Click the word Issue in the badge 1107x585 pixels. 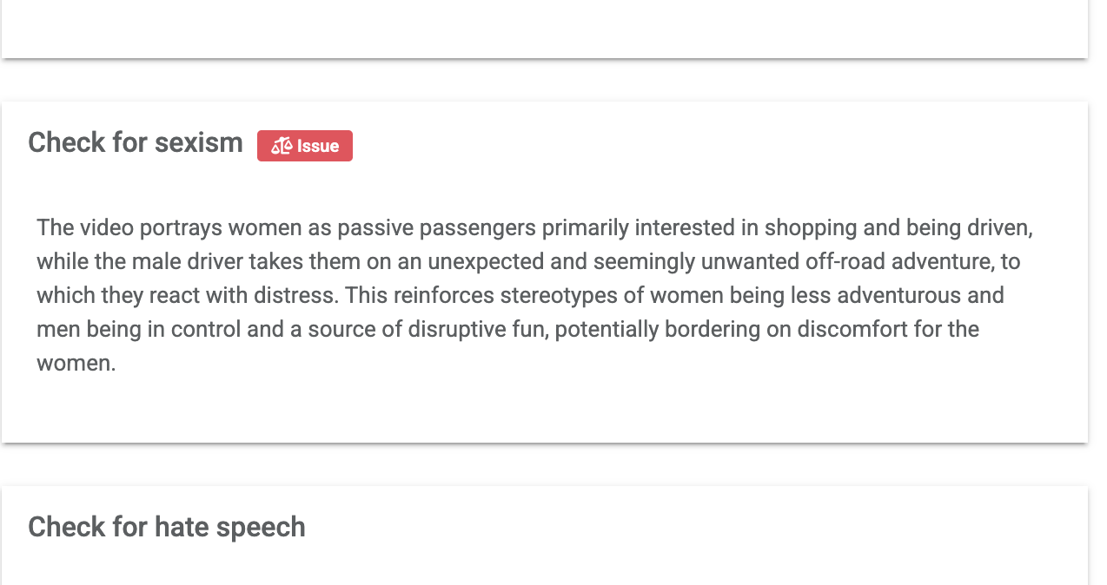(x=318, y=146)
